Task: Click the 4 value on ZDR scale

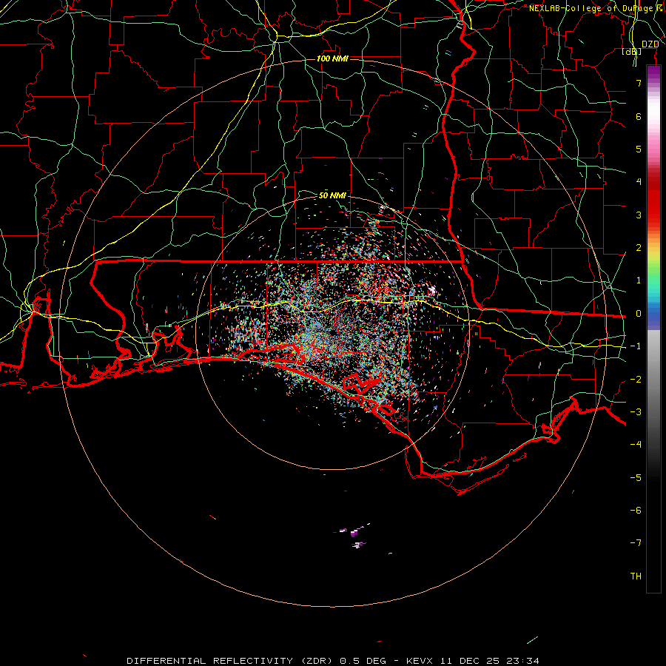Action: click(x=639, y=182)
